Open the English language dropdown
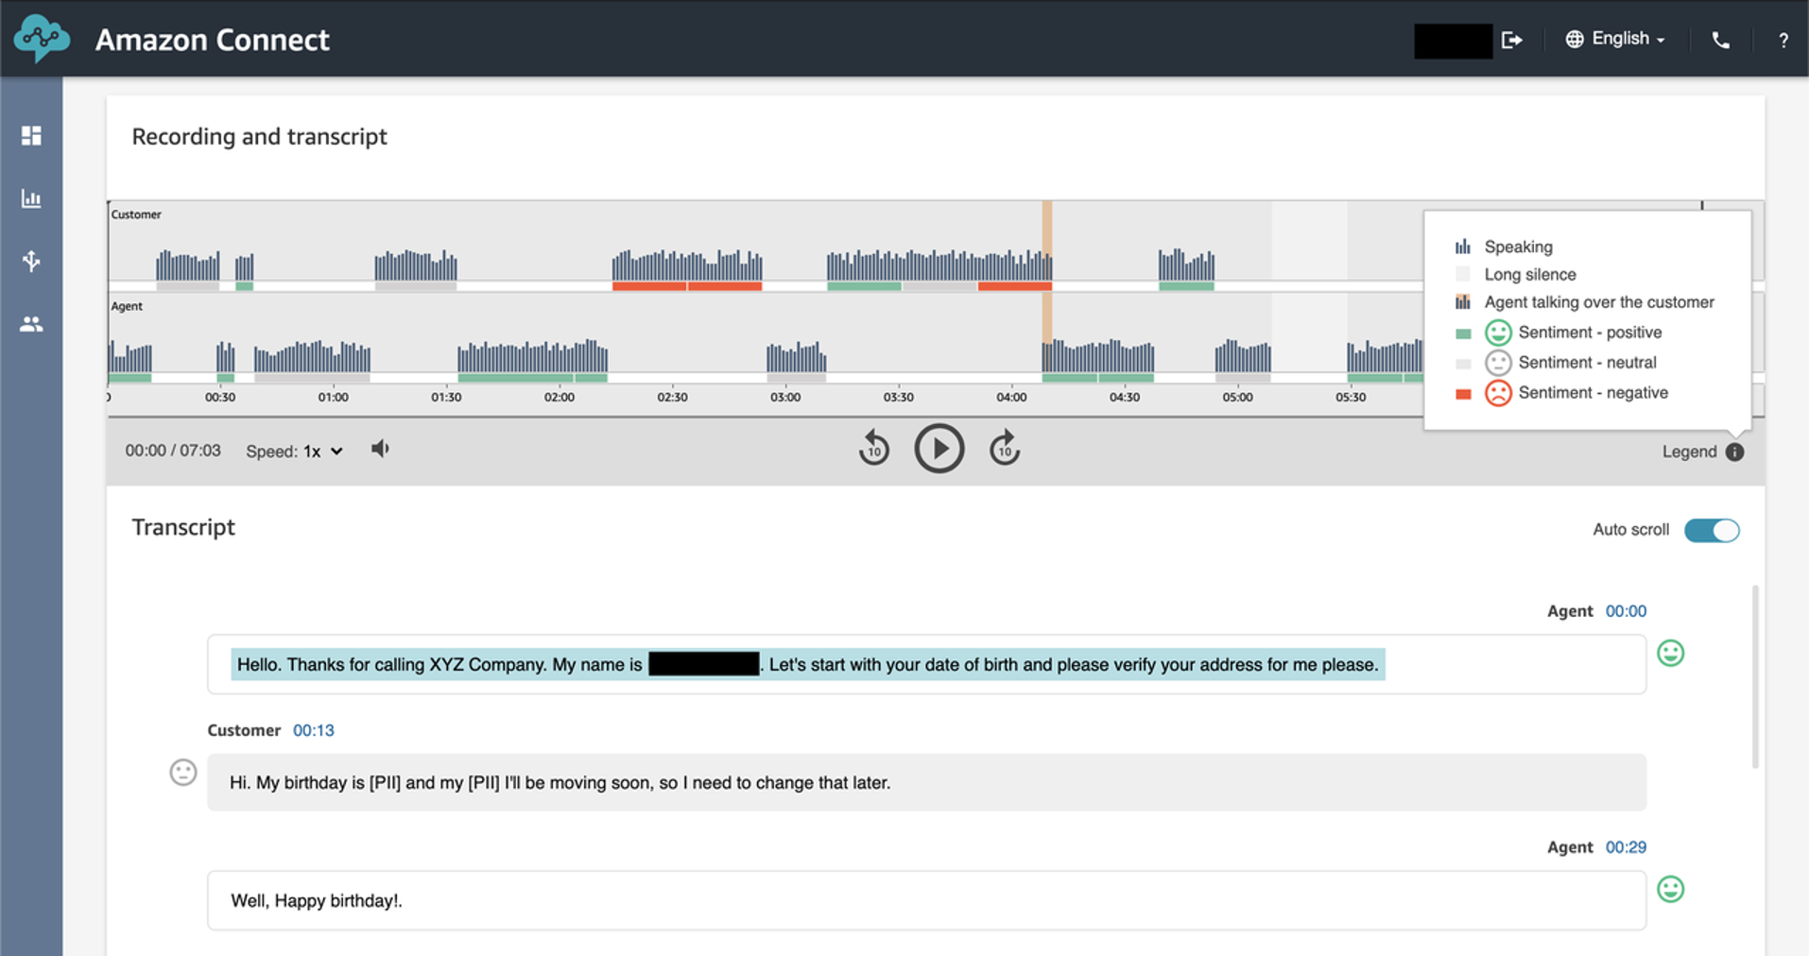1809x956 pixels. 1616,39
